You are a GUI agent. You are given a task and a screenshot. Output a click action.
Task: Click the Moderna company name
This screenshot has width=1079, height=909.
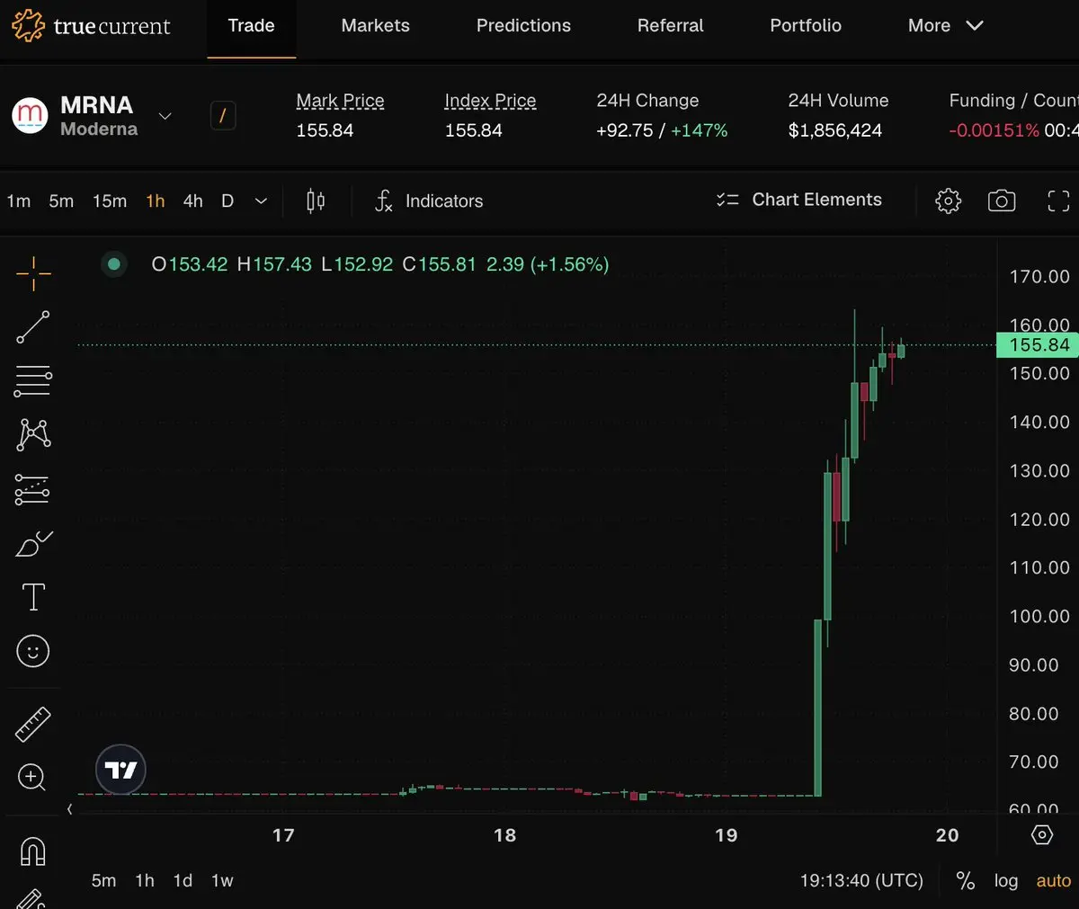pyautogui.click(x=99, y=129)
